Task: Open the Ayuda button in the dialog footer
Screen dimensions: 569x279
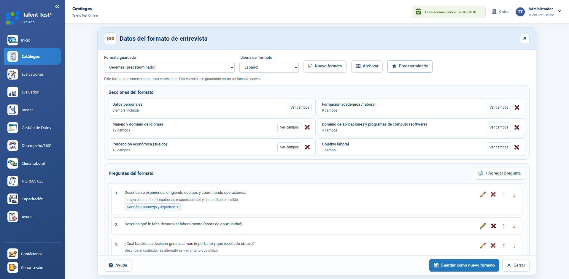Action: coord(118,265)
